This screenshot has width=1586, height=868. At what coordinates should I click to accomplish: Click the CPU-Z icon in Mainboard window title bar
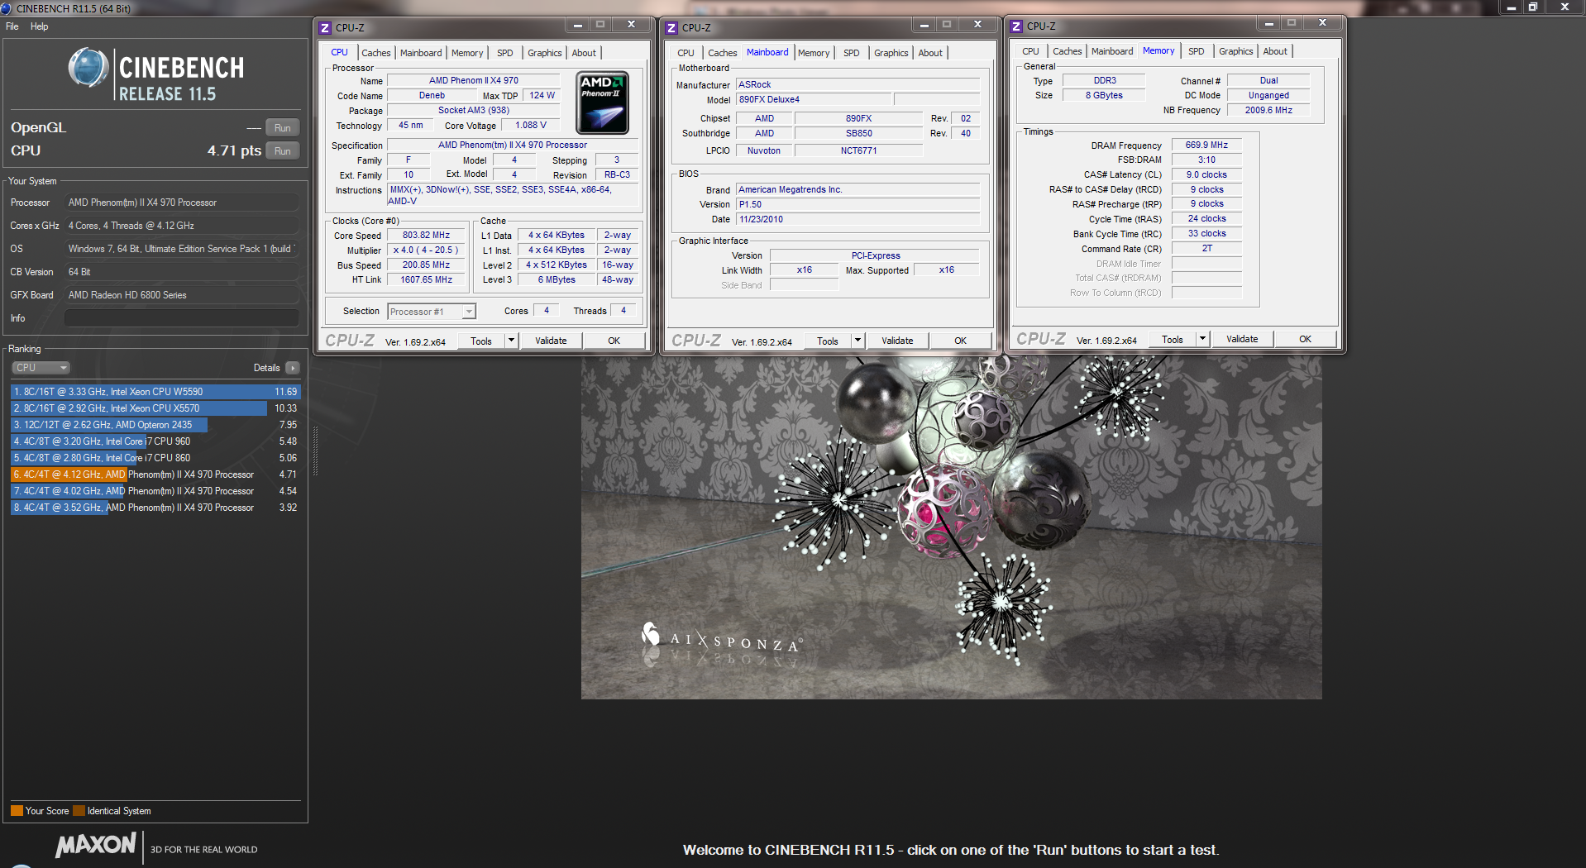(671, 27)
